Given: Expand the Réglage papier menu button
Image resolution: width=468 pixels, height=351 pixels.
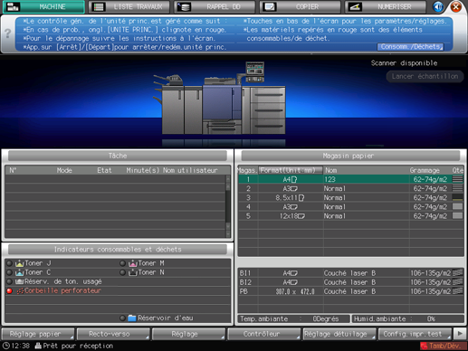Looking at the screenshot, I should pos(38,334).
